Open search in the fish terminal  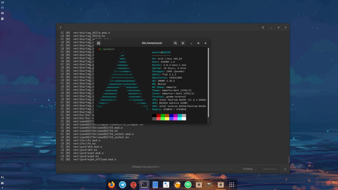coord(175,43)
